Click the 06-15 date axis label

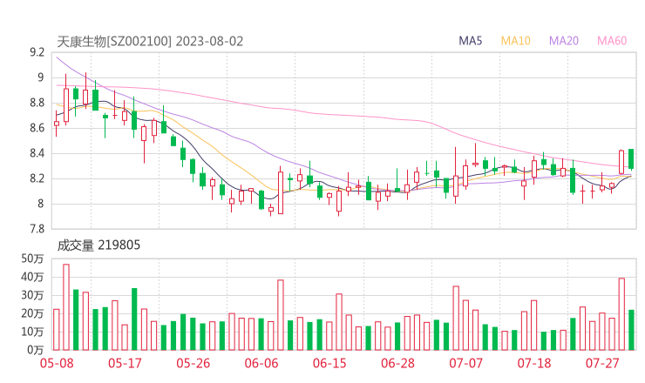pos(329,363)
